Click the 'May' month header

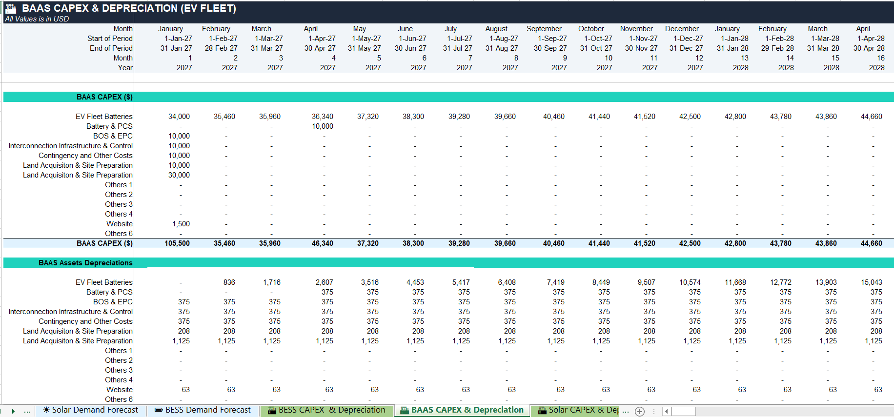coord(360,29)
